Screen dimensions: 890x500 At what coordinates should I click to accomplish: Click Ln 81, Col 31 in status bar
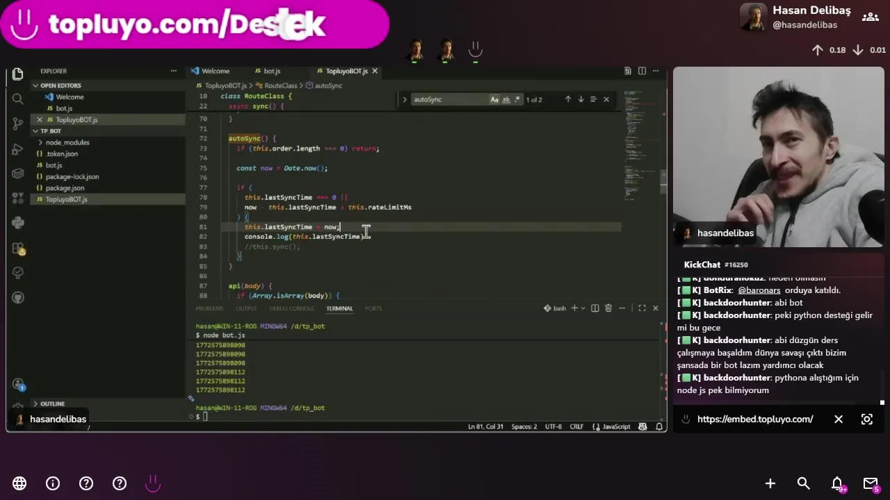click(485, 426)
